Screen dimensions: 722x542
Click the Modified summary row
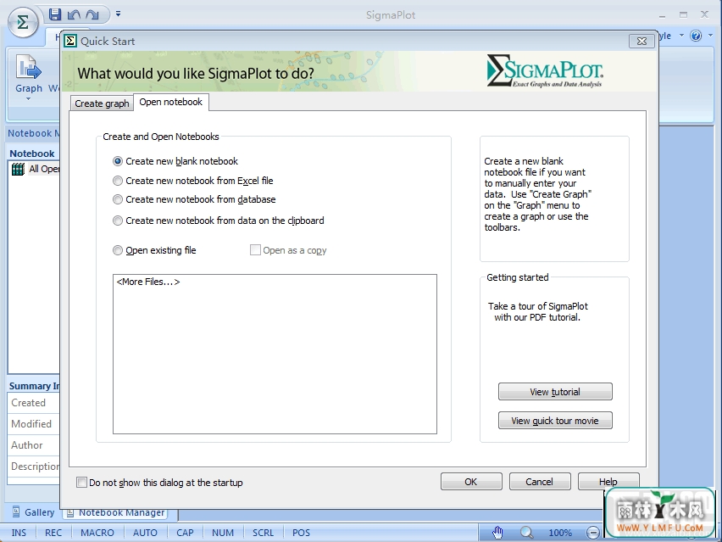pyautogui.click(x=33, y=424)
